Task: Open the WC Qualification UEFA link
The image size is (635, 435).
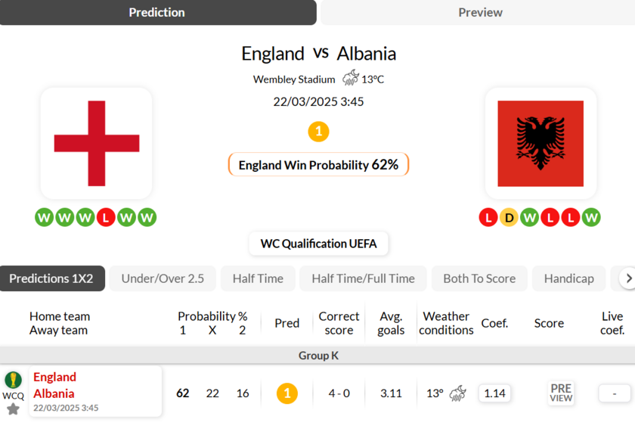Action: coord(318,244)
